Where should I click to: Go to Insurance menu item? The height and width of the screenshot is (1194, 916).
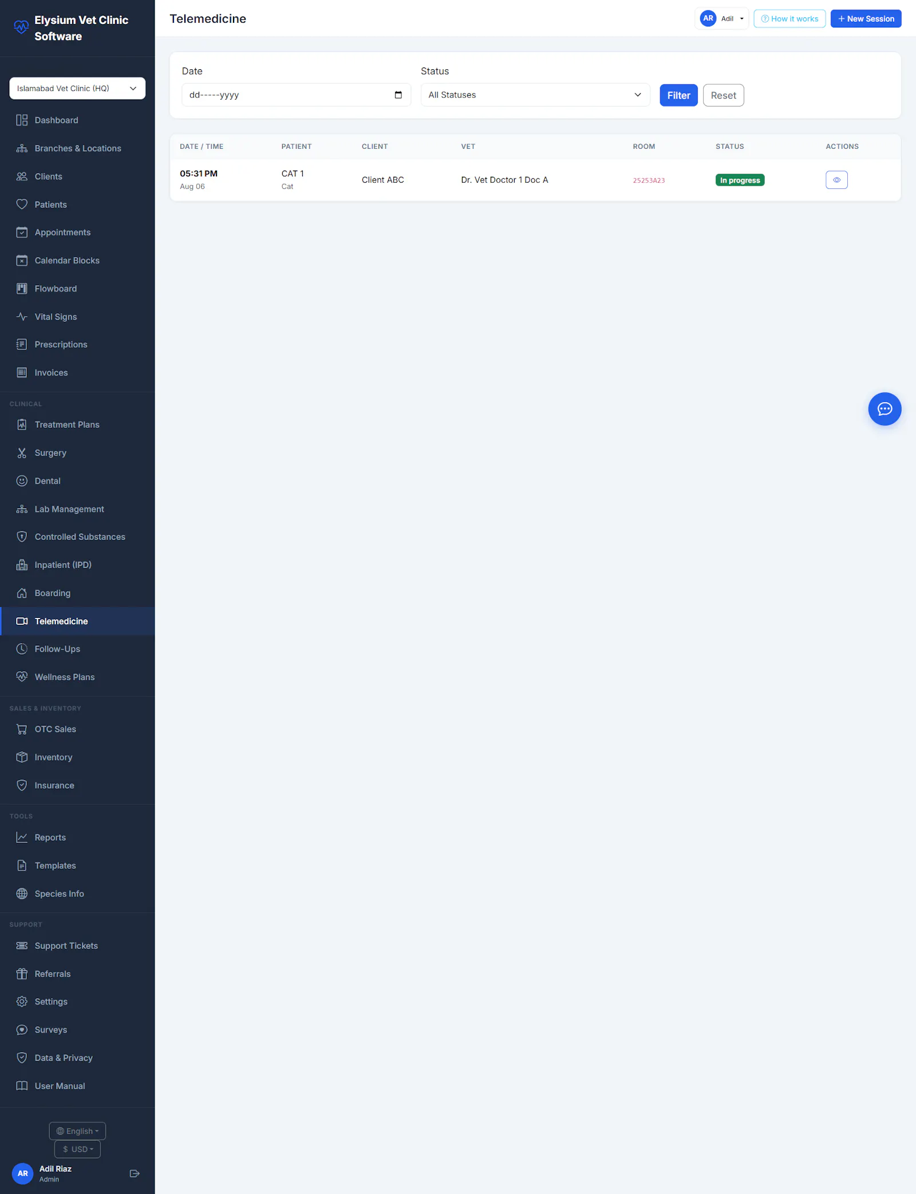(x=77, y=786)
